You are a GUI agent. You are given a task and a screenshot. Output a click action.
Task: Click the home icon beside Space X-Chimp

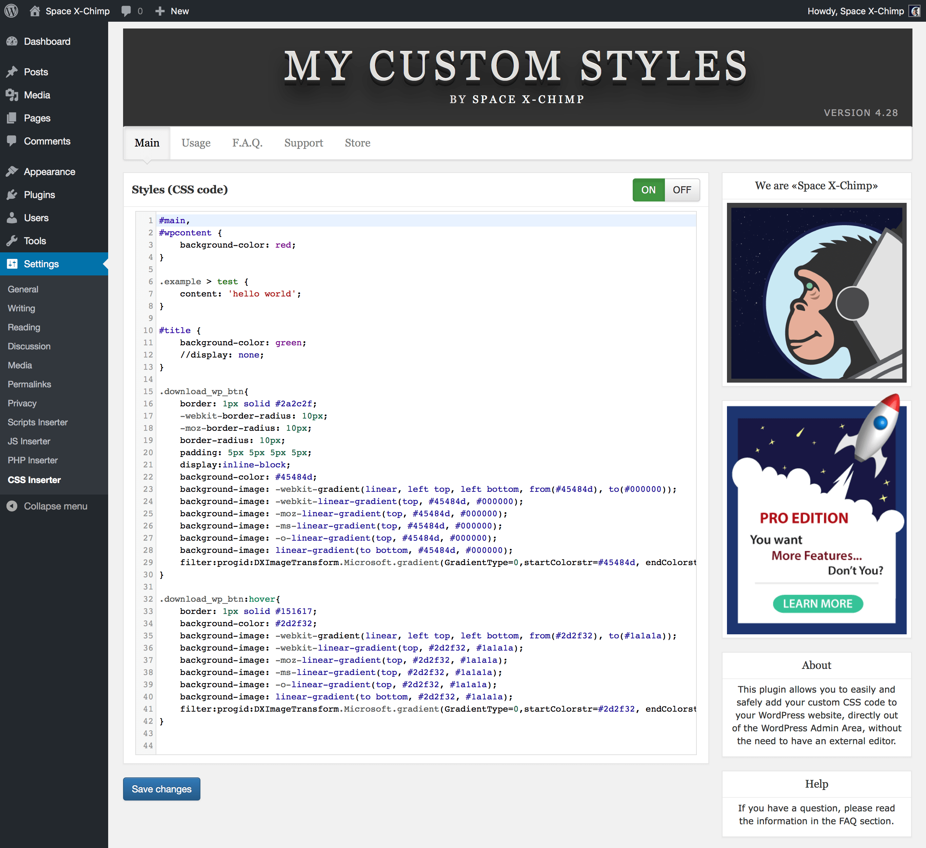pos(35,11)
